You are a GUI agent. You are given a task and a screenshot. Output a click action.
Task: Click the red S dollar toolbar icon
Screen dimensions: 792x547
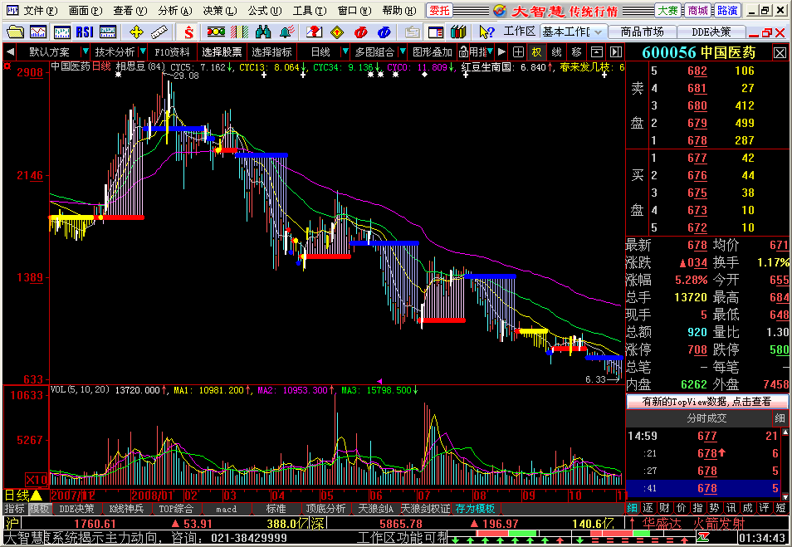[189, 32]
